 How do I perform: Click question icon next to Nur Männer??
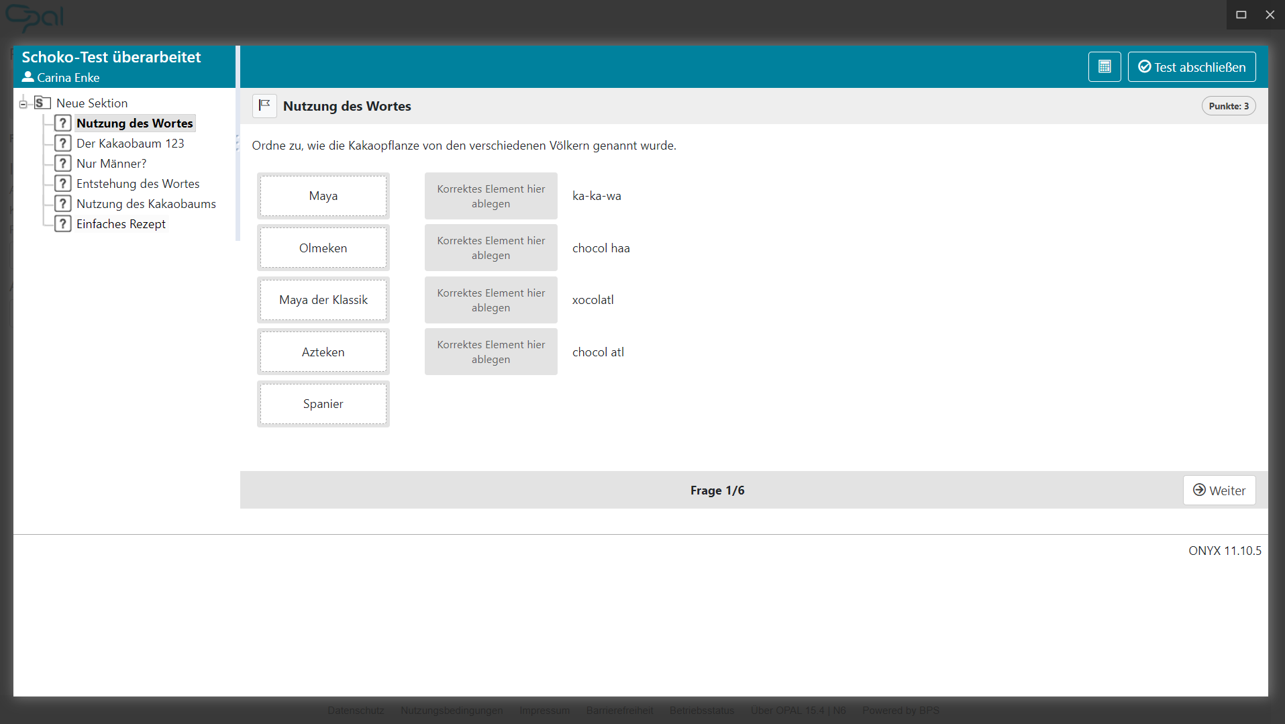[62, 164]
